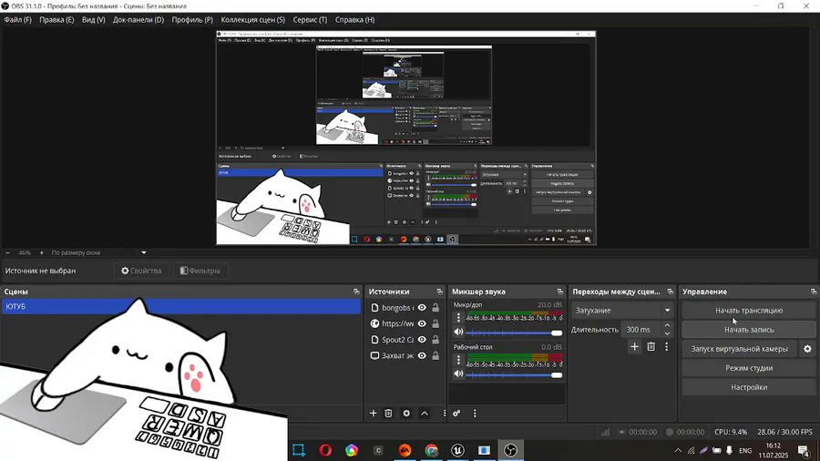This screenshot has height=461, width=820.
Task: Open the Док-панели (D) menu
Action: [x=138, y=20]
